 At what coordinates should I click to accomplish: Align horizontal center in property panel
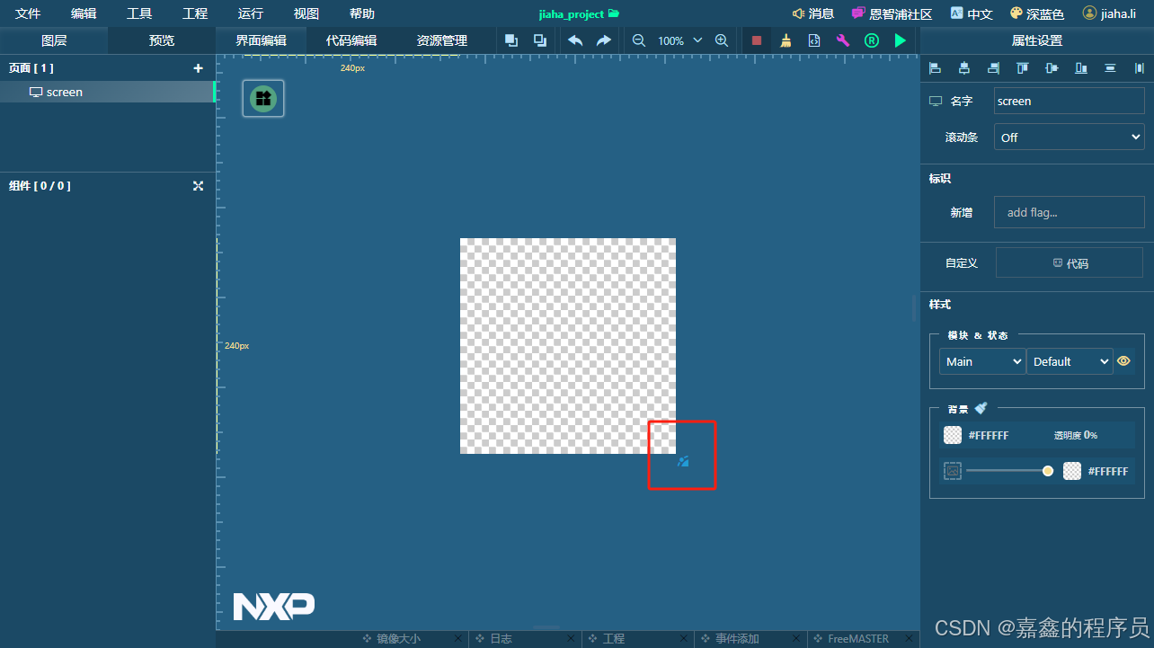click(964, 67)
